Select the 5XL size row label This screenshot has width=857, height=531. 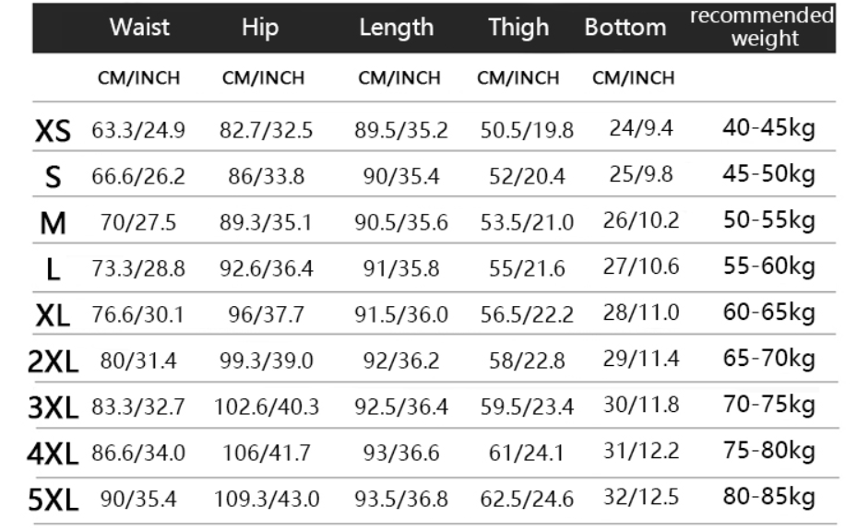[x=53, y=499]
